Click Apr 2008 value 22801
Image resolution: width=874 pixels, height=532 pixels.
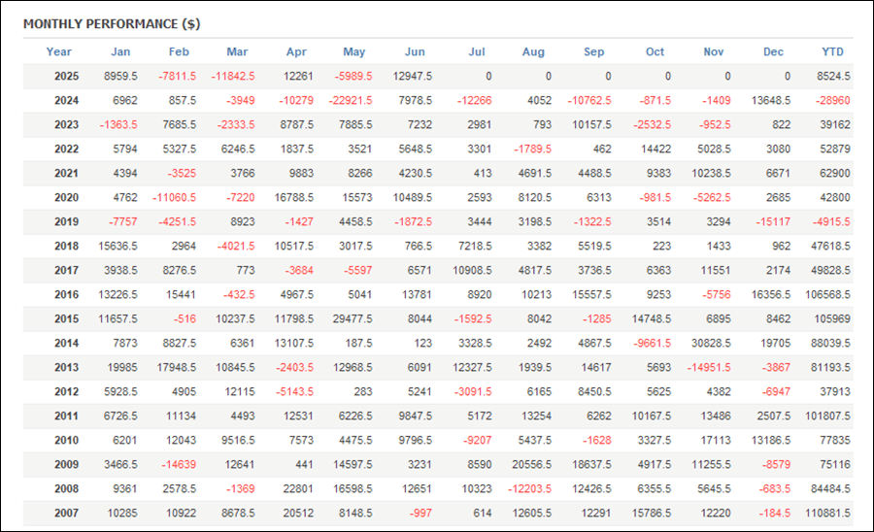tap(298, 489)
